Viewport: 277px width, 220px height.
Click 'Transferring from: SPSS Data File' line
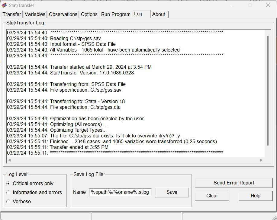[x=66, y=84]
